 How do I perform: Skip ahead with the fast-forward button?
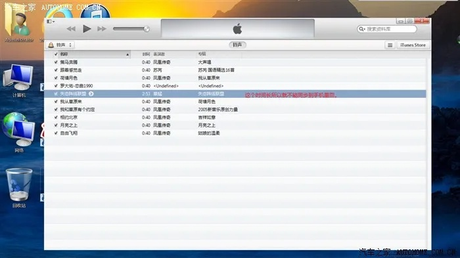pyautogui.click(x=102, y=29)
